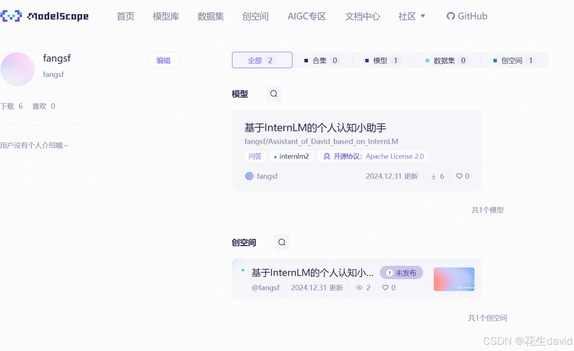Go to 首页 in the navigation bar
This screenshot has height=351, width=574.
125,16
